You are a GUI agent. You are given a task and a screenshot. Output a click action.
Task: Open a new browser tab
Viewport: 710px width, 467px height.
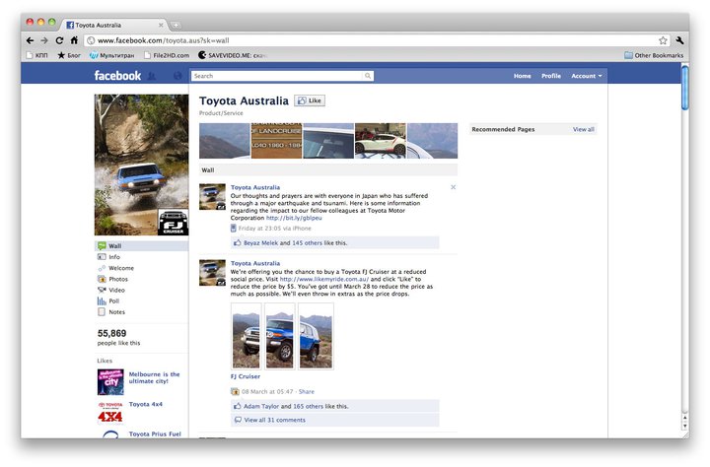(x=176, y=26)
